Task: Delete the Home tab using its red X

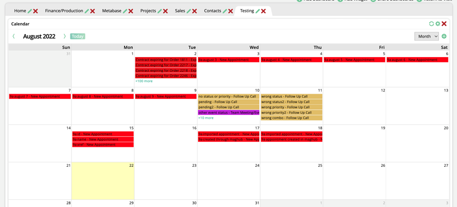Action: (36, 11)
